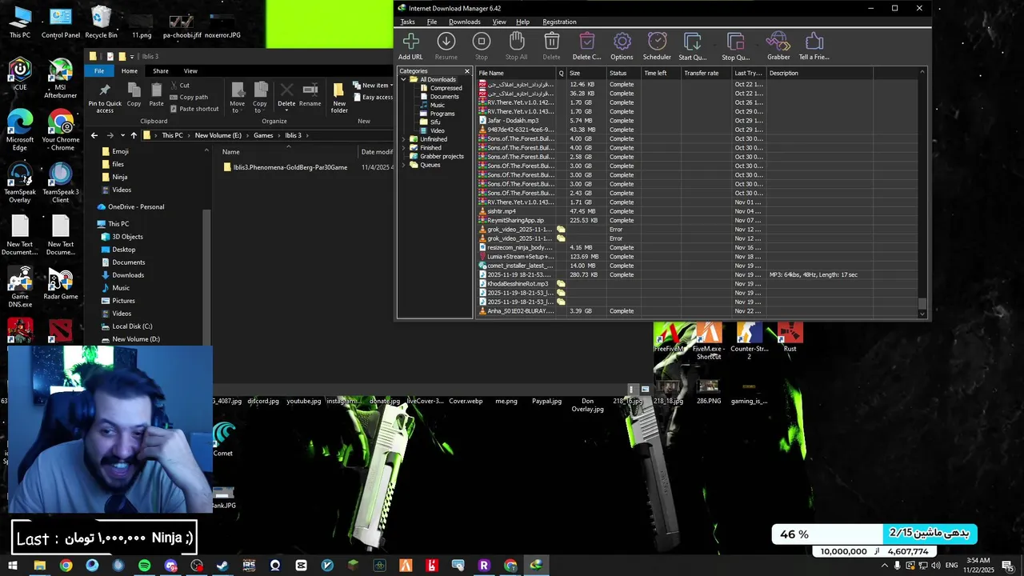The image size is (1024, 576).
Task: Click New folder icon in Explorer ribbon
Action: coord(339,98)
